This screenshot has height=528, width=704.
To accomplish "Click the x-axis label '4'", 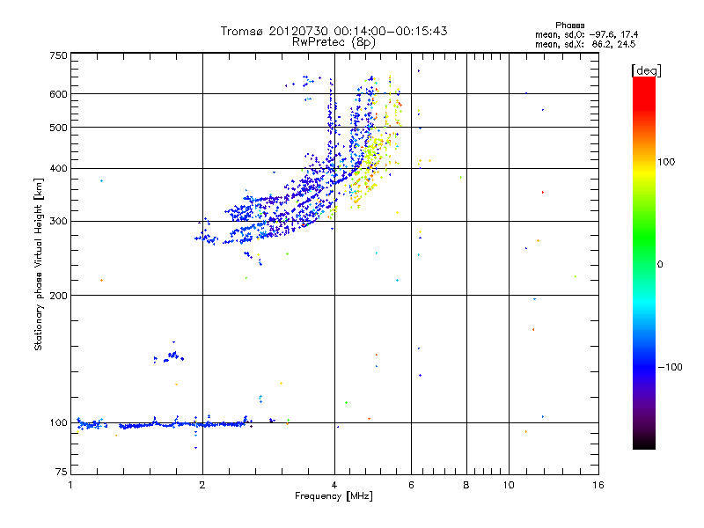I will click(334, 485).
